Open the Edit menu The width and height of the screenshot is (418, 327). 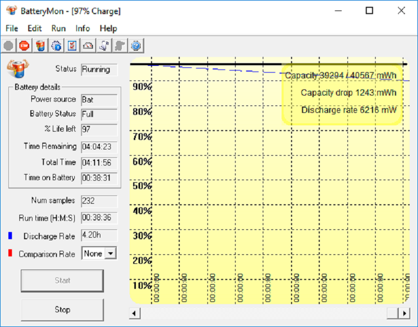[x=34, y=28]
